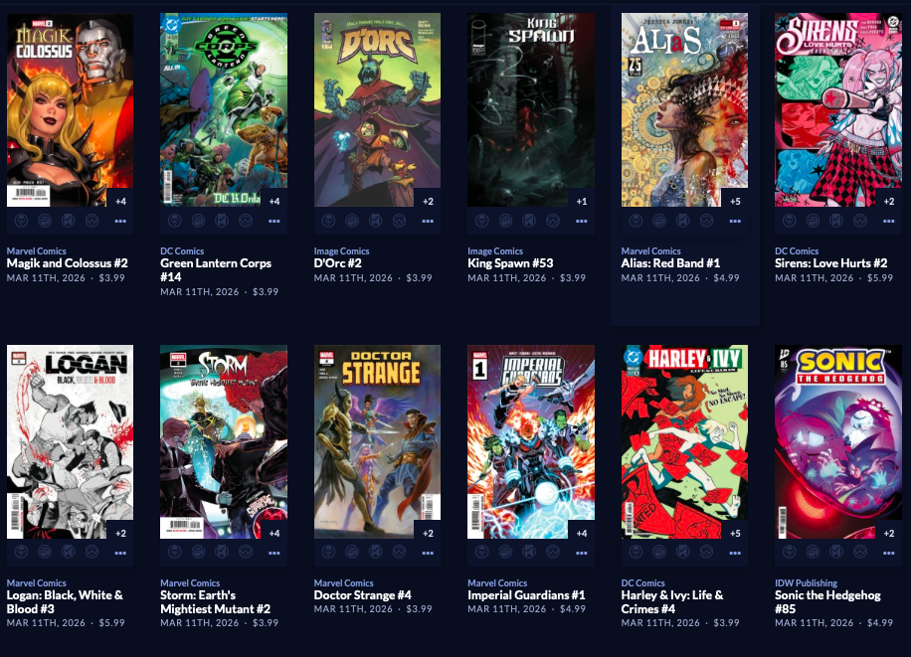The image size is (911, 657).
Task: Mark Alias: Red Band #1 as read
Action: pos(682,221)
